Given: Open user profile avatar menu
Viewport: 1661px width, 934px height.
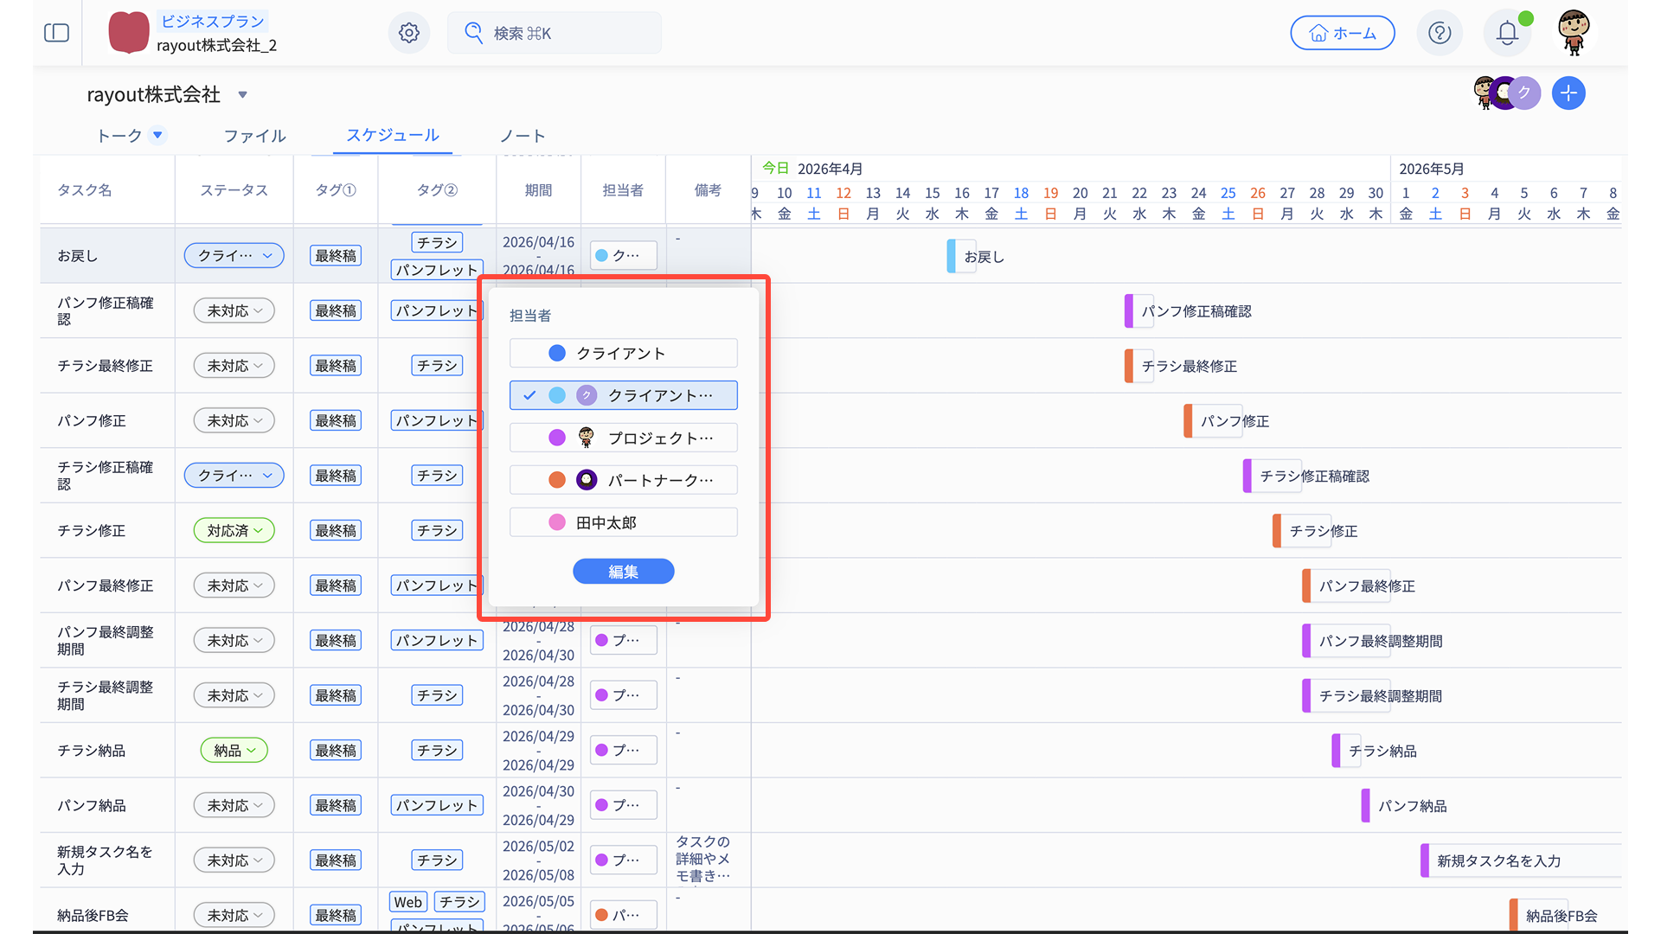Looking at the screenshot, I should click(1574, 33).
